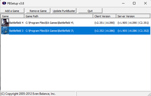Click the Client Version column header
151x96 pixels.
coord(105,16)
